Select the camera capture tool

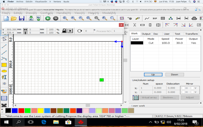[x=4, y=91]
